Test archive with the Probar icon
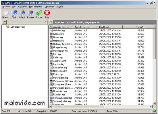158x114 pixels. click(x=39, y=13)
